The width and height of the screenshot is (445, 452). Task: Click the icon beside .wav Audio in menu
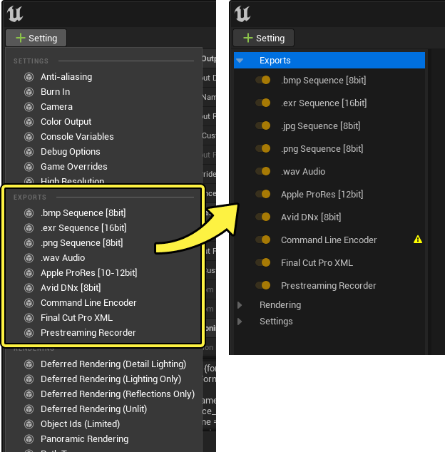(29, 258)
